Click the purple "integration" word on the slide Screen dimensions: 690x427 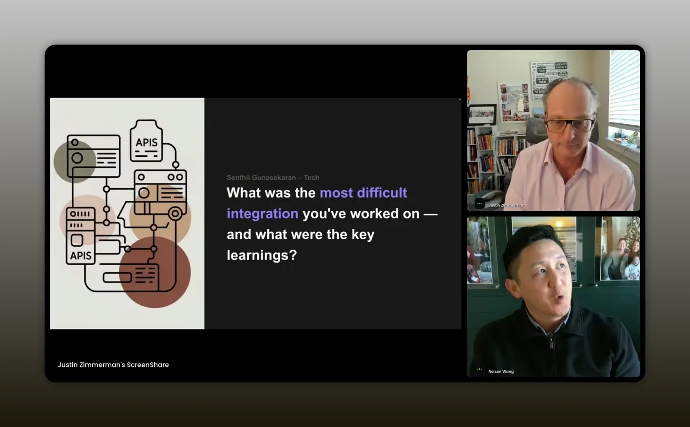262,213
